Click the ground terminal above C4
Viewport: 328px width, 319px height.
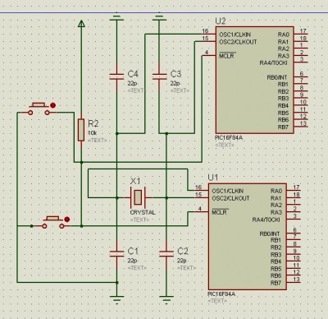click(116, 17)
